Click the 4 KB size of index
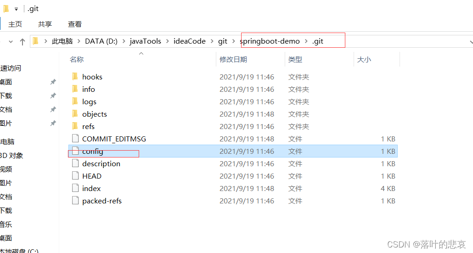Screen dimensions: 473x253 pyautogui.click(x=388, y=188)
